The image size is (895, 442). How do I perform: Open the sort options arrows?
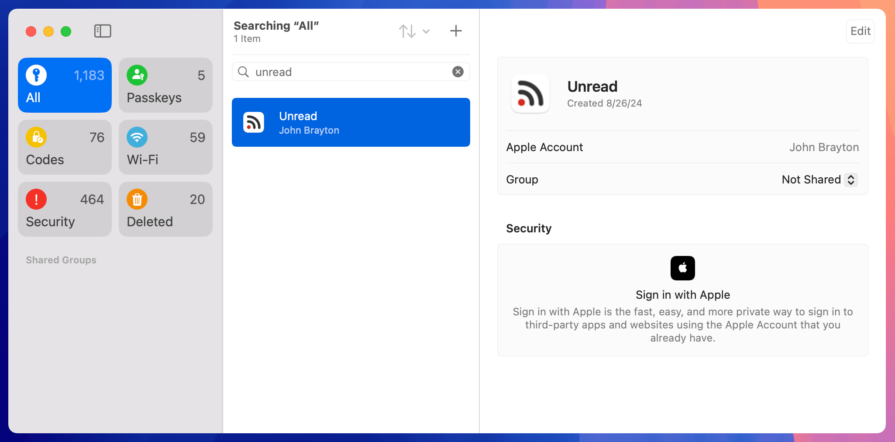407,31
